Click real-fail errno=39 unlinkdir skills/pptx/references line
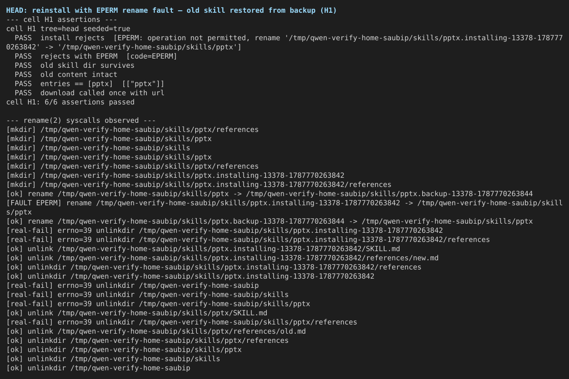The image size is (569, 379). 182,322
